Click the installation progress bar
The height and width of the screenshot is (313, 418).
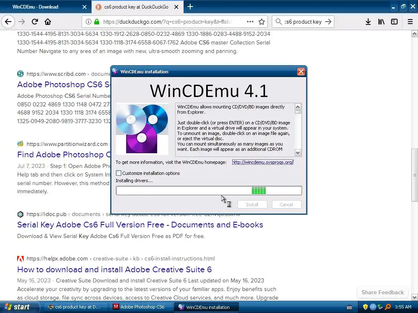click(209, 191)
